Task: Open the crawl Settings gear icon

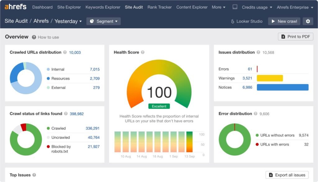Action: click(x=308, y=21)
